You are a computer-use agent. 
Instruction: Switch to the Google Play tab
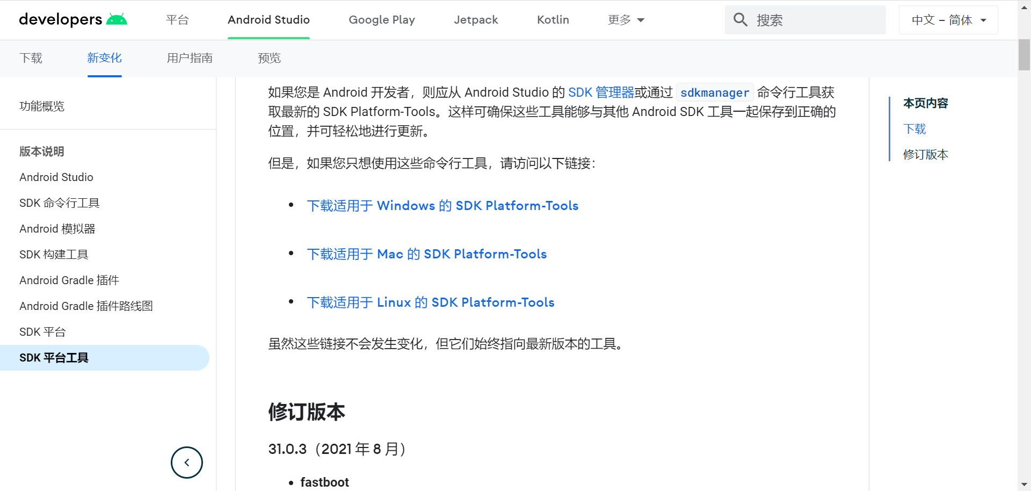click(382, 20)
